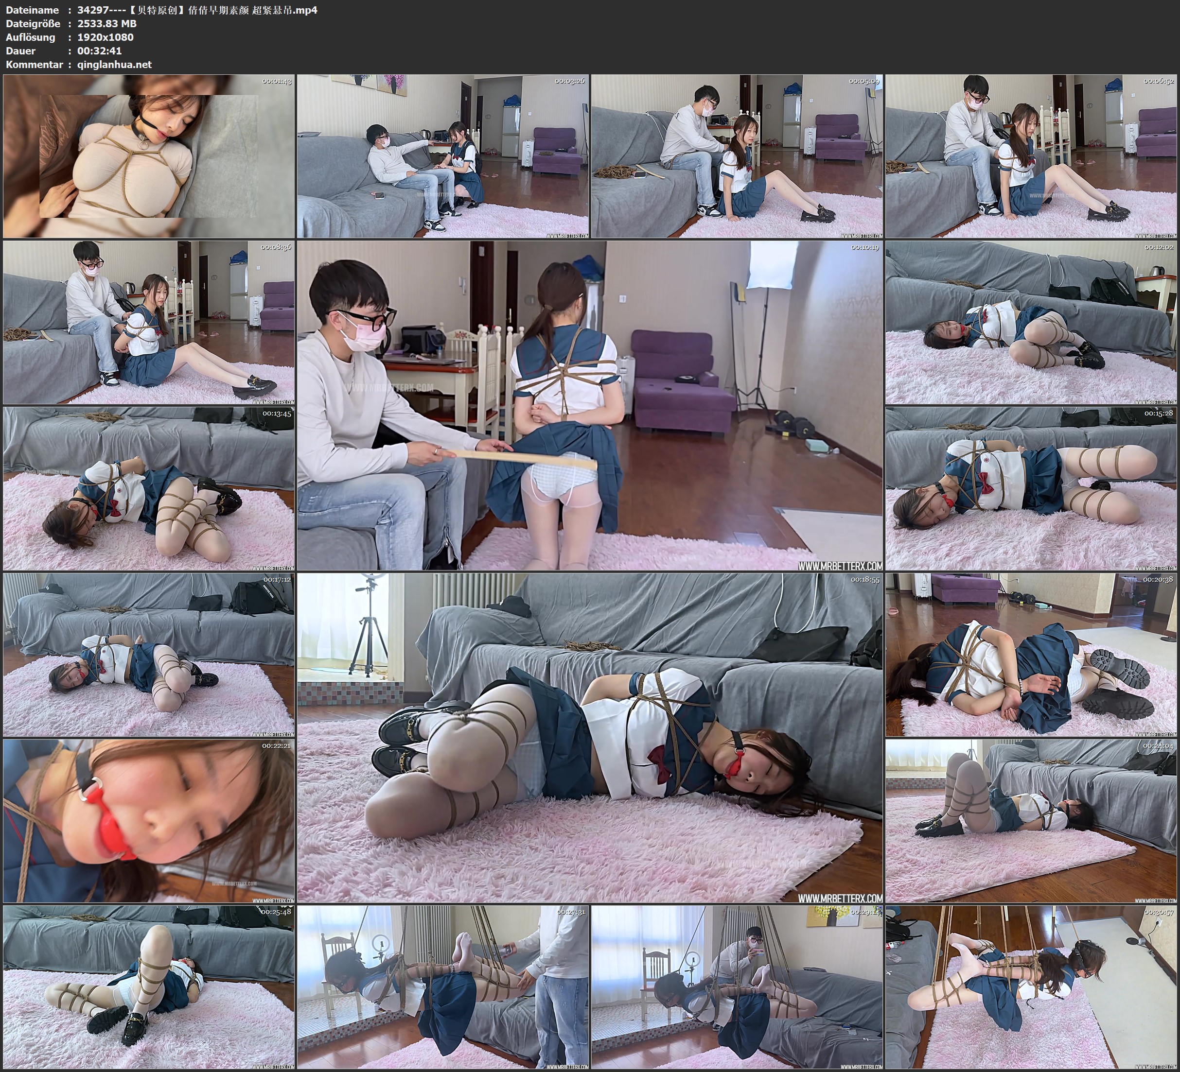Click the thumbnail timestamped 00:01:43
Viewport: 1180px width, 1072px height.
[x=149, y=156]
